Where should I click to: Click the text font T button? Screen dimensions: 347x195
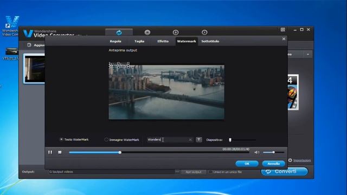click(x=199, y=140)
